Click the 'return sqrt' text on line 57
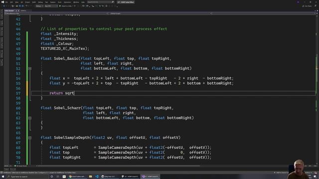 tap(62, 93)
